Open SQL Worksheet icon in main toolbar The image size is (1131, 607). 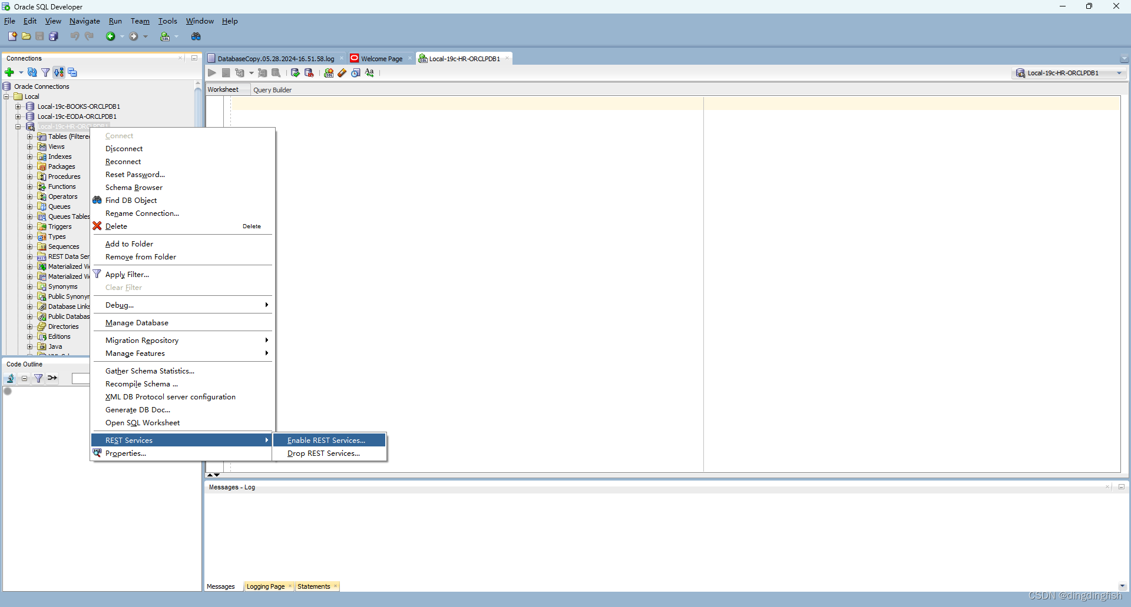point(165,36)
